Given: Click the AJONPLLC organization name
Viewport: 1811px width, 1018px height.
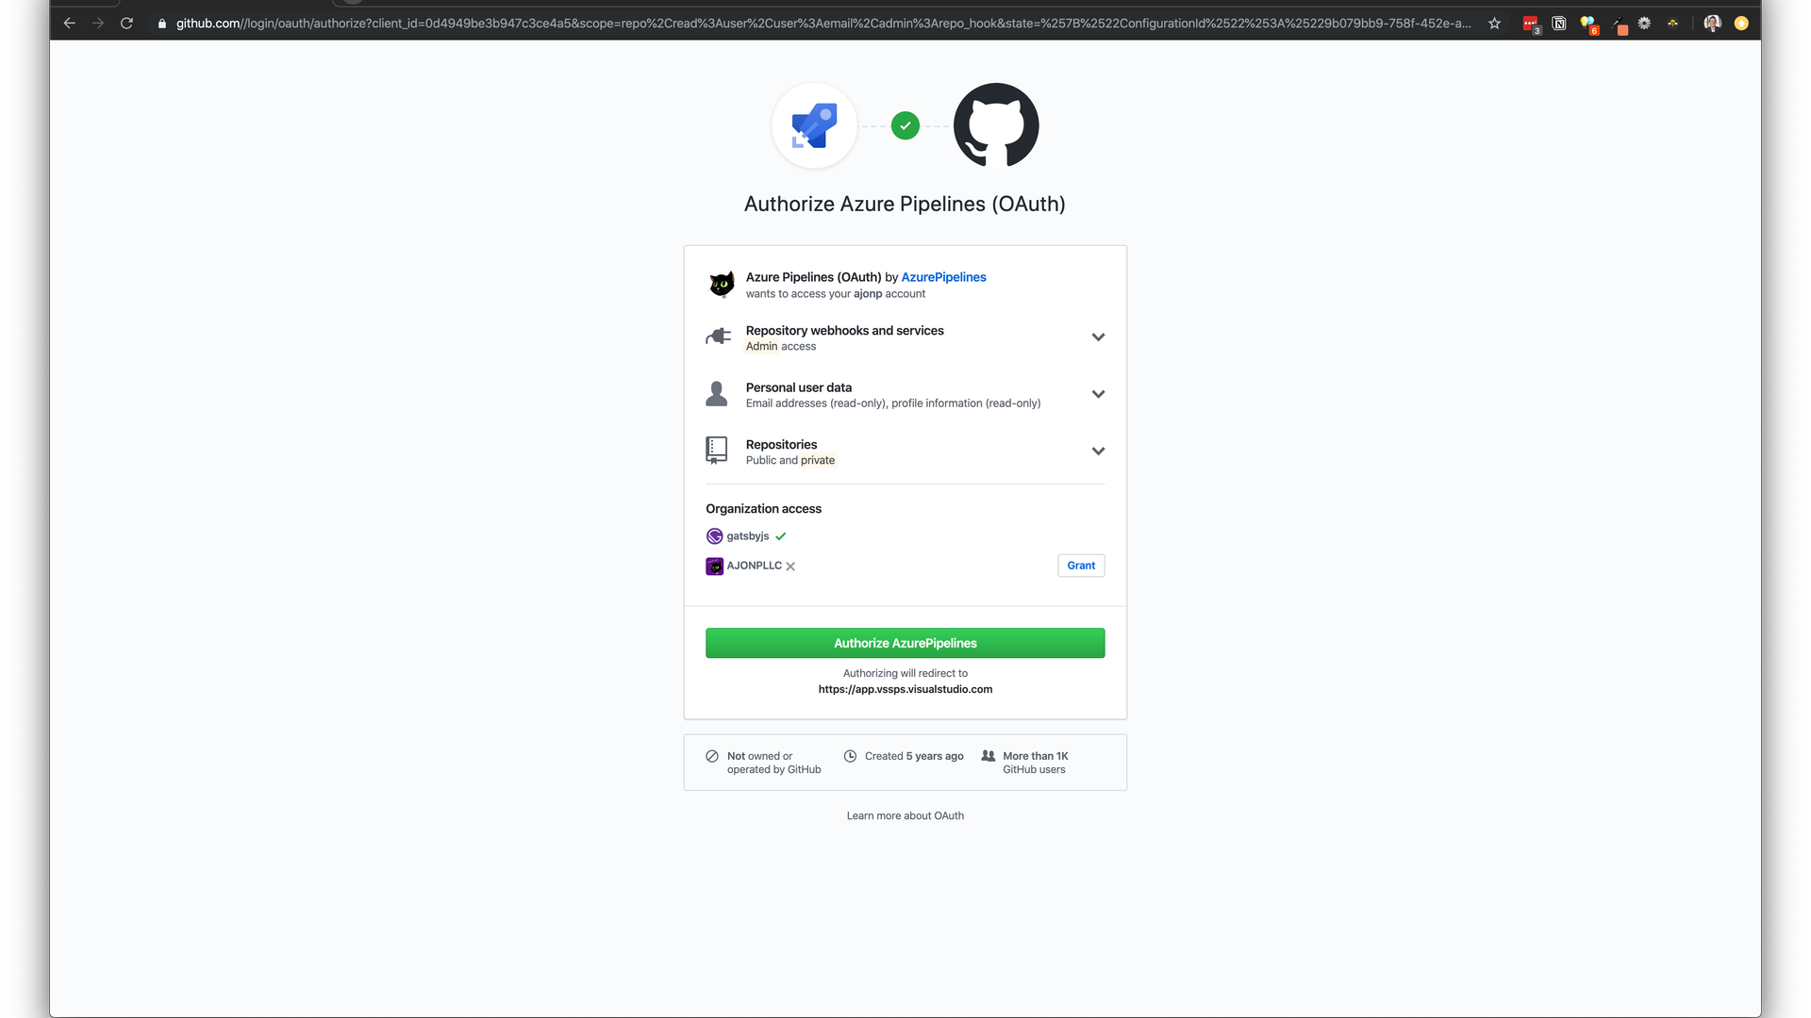Looking at the screenshot, I should pyautogui.click(x=754, y=566).
